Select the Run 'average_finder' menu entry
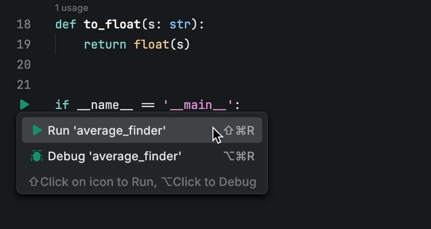This screenshot has width=431, height=229. point(106,131)
